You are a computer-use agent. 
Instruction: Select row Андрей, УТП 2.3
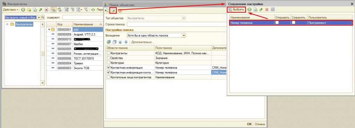75,34
